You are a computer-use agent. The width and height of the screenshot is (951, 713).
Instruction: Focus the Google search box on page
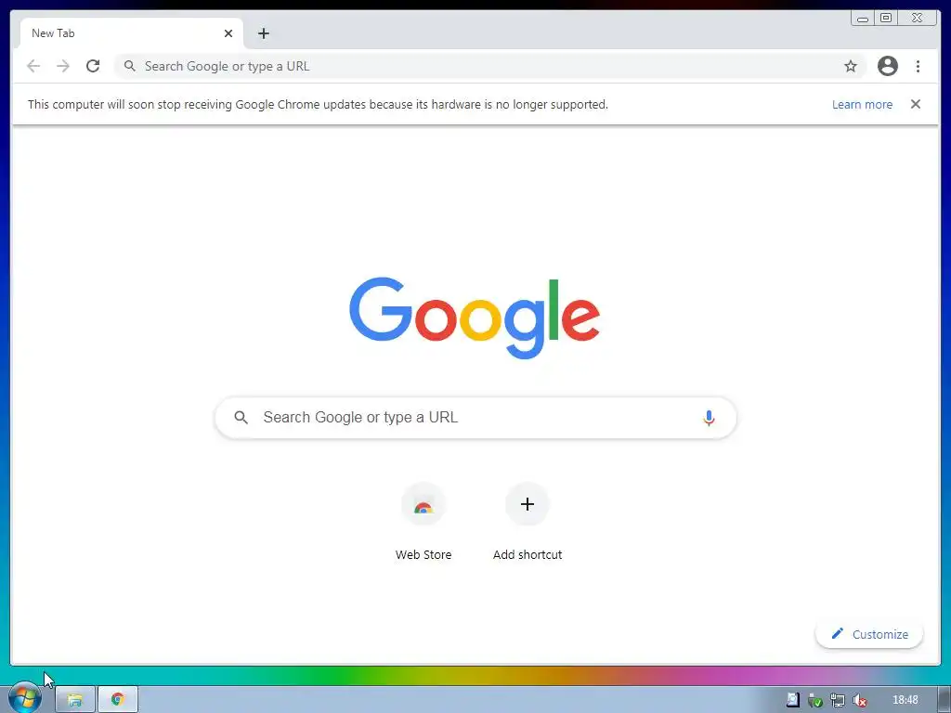click(475, 417)
